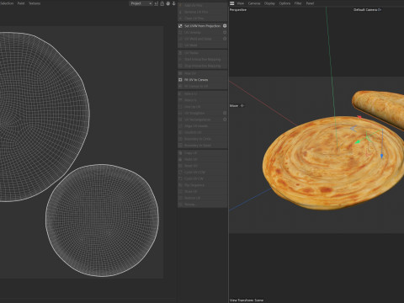Open UV Unwrap settings gear
Screen dimensions: 404x303
coord(225,32)
